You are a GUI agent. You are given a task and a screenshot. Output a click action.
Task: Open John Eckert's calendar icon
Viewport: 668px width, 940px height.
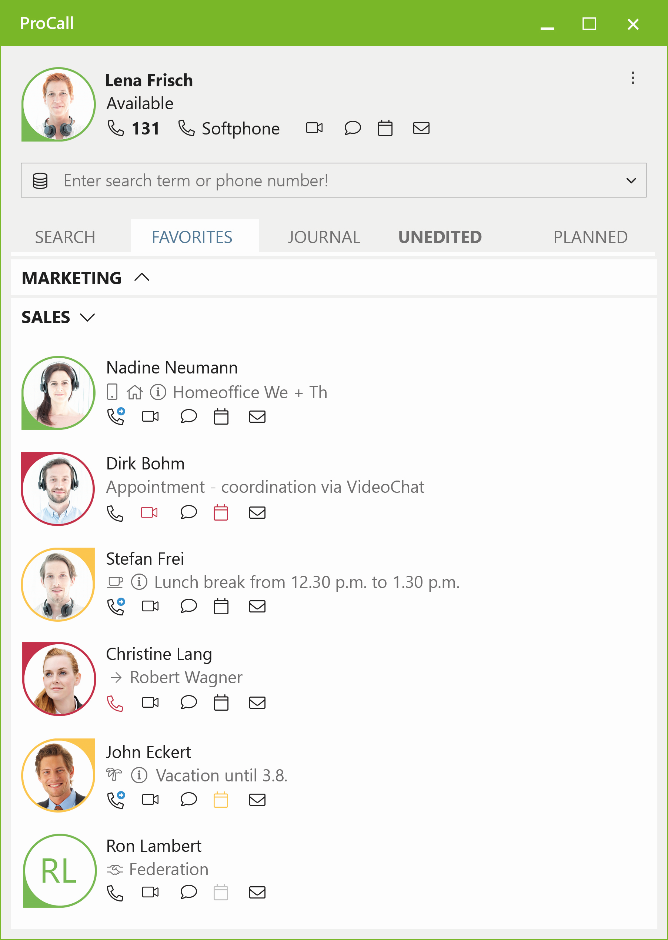point(221,800)
